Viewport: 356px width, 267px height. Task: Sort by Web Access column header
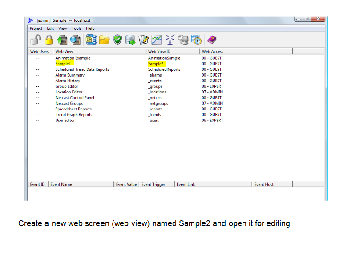pyautogui.click(x=246, y=51)
